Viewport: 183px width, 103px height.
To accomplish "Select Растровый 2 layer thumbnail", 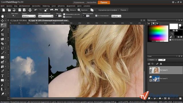I will point(156,70).
